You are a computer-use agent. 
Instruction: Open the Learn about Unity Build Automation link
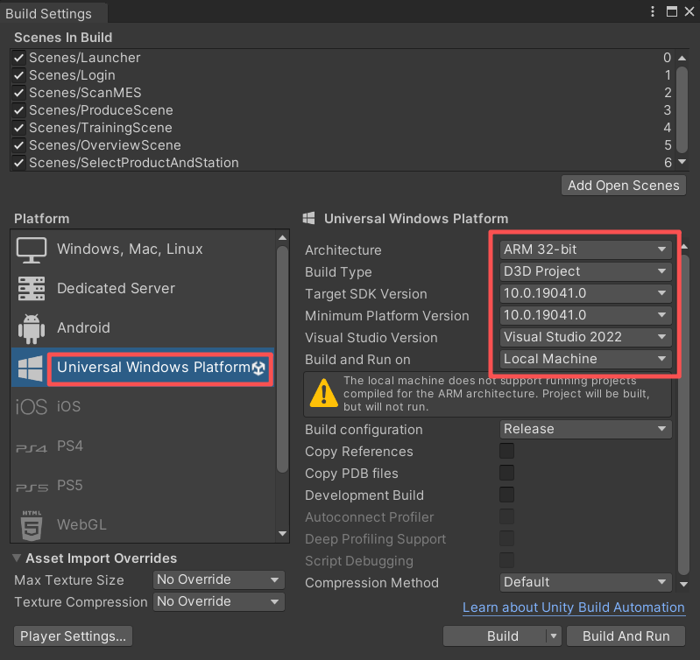tap(573, 607)
